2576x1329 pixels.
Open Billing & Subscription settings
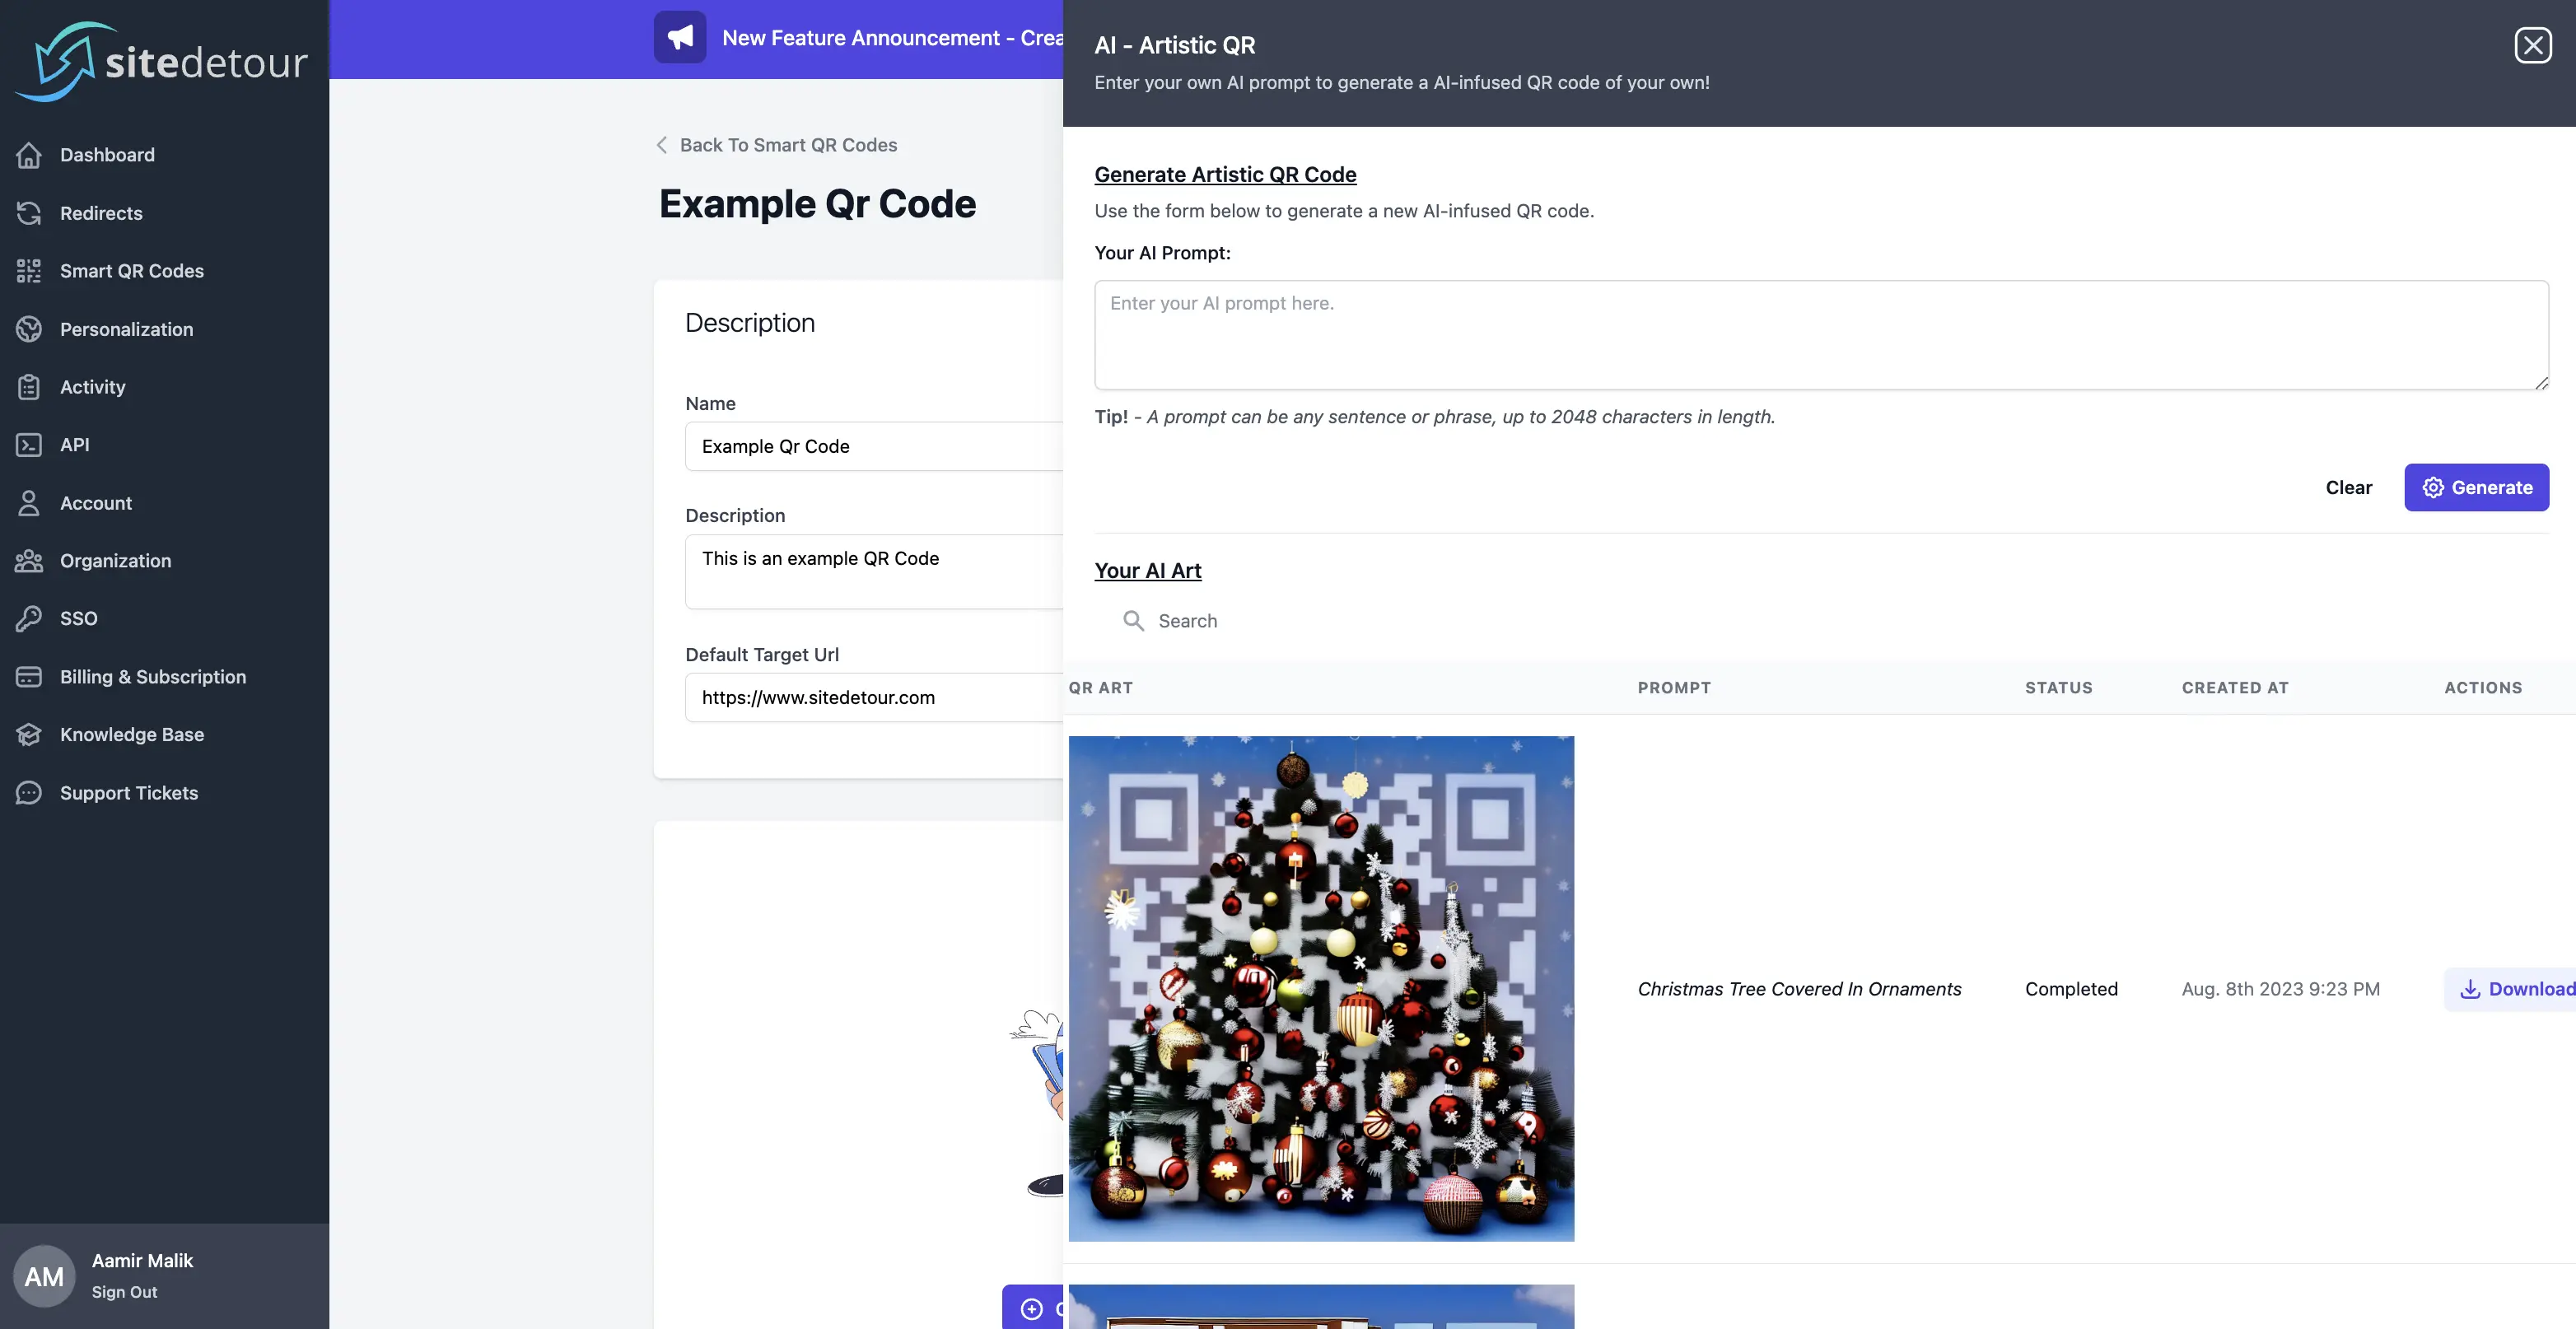152,677
